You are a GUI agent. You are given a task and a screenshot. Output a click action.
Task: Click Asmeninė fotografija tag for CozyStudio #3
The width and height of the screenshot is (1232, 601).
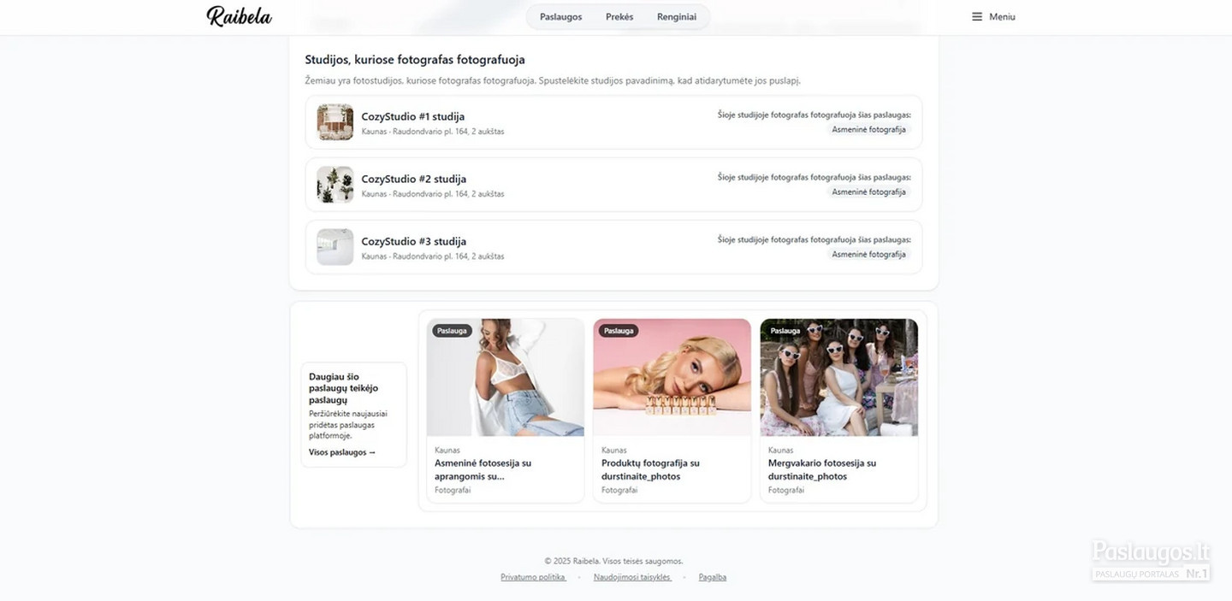[x=869, y=255]
